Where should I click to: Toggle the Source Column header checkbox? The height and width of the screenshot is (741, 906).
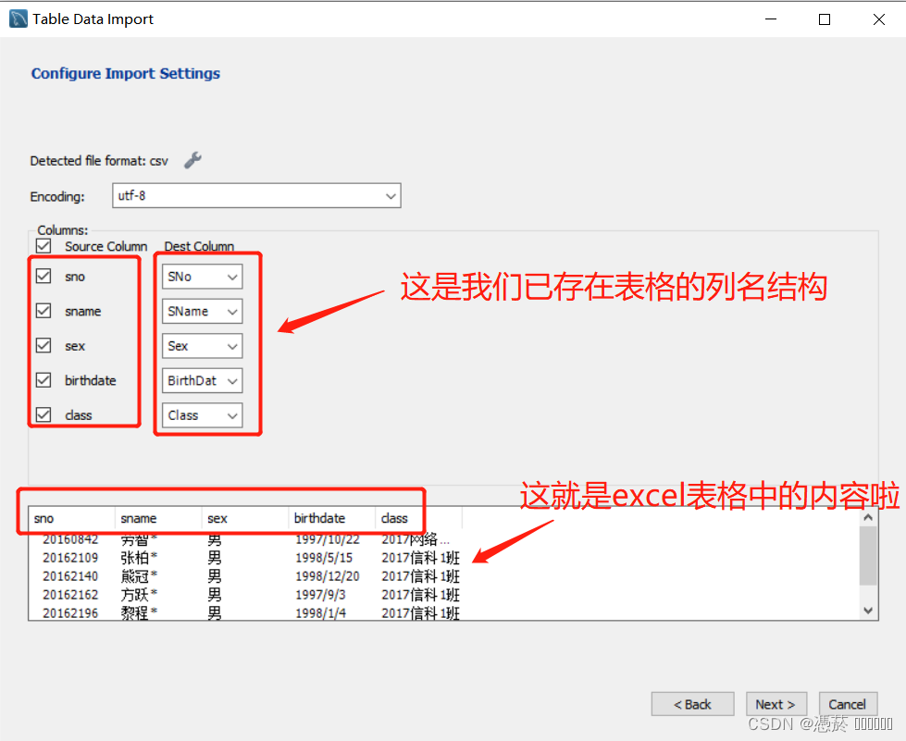click(x=43, y=245)
